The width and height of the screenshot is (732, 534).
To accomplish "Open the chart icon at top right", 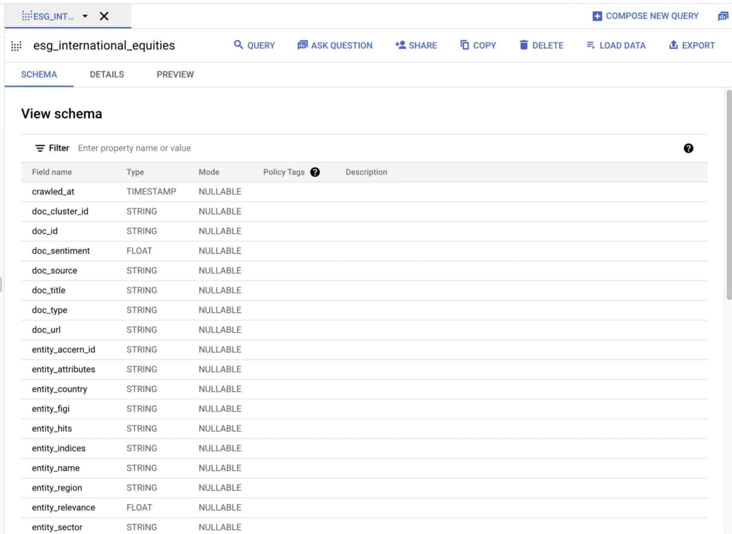I will coord(723,16).
